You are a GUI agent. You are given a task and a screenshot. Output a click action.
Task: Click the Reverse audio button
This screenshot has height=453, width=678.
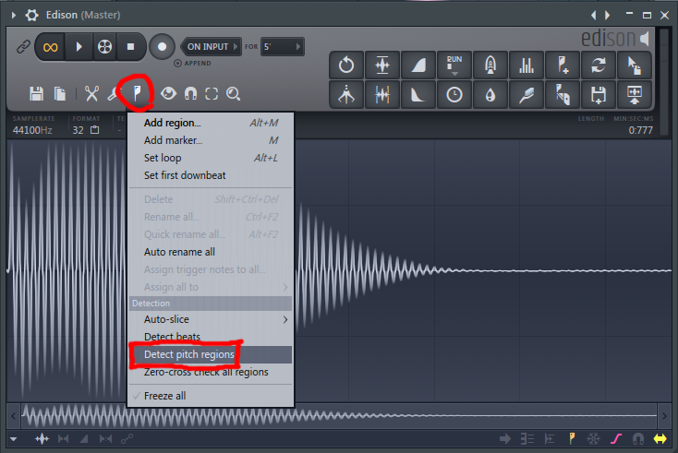coord(346,66)
